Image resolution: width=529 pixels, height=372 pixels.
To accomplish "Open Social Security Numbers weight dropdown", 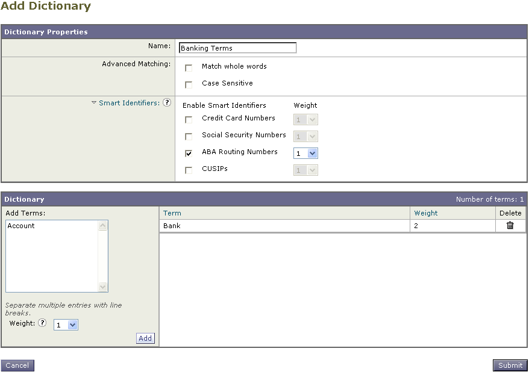I will pos(305,137).
